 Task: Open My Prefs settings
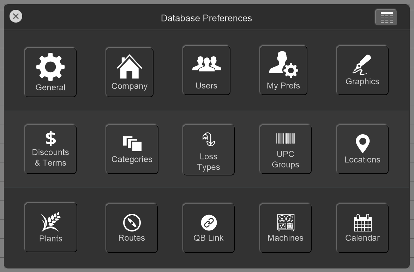[283, 70]
